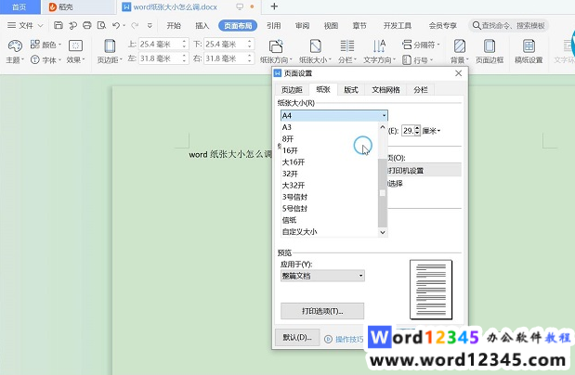The width and height of the screenshot is (575, 375).
Task: Select 自定义大小 from paper size list
Action: (x=330, y=232)
